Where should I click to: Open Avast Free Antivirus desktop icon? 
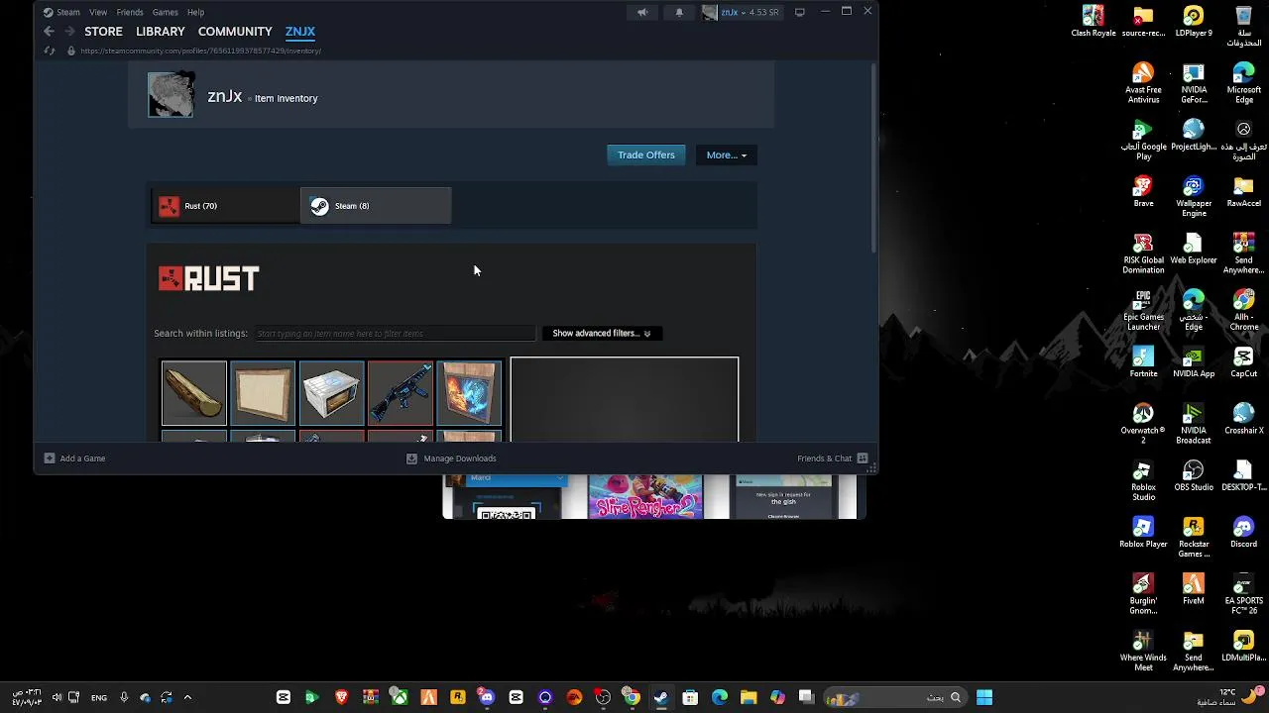[1143, 83]
